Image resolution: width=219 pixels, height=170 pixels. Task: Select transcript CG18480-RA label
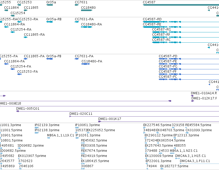pos(91,24)
